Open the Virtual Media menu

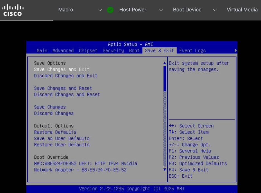[x=242, y=10]
